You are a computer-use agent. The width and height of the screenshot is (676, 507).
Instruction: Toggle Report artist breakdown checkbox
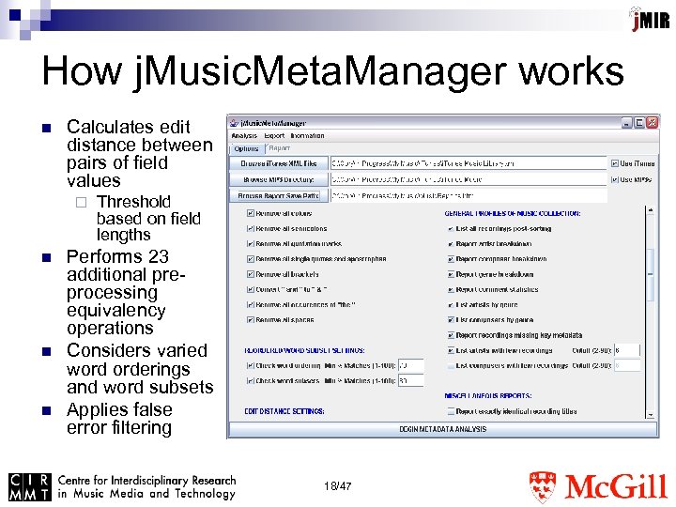(x=451, y=244)
